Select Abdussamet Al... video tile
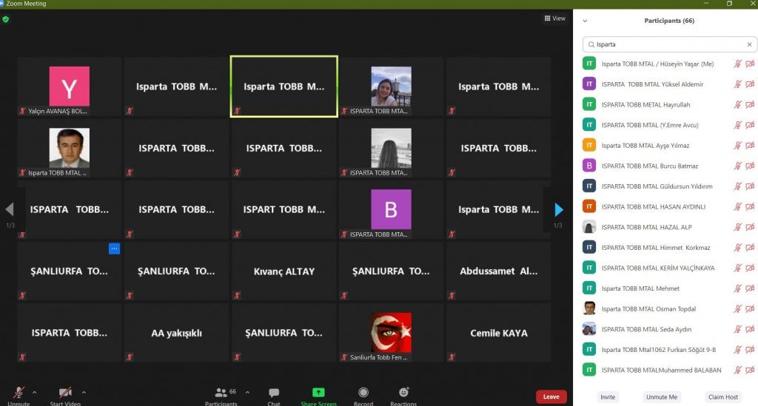758x406 pixels. pyautogui.click(x=498, y=271)
